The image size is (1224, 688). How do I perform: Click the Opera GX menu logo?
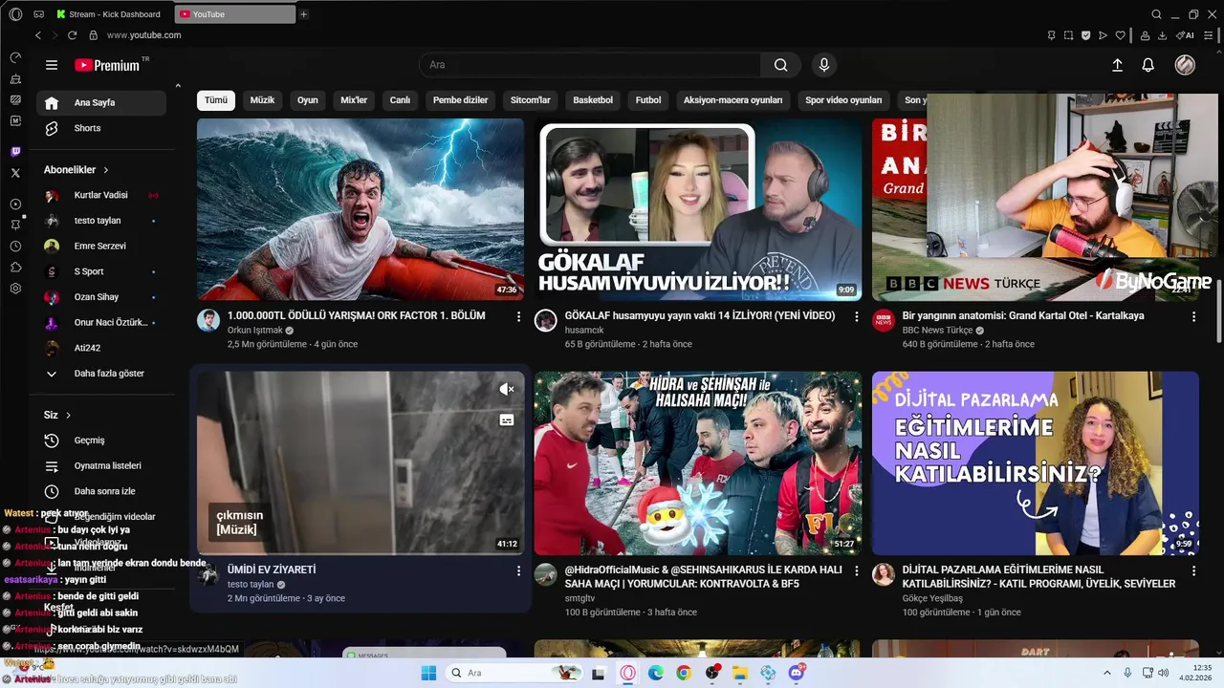(x=15, y=14)
